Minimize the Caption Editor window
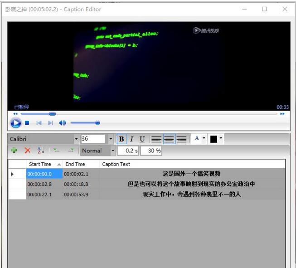The width and height of the screenshot is (296, 268). 244,9
